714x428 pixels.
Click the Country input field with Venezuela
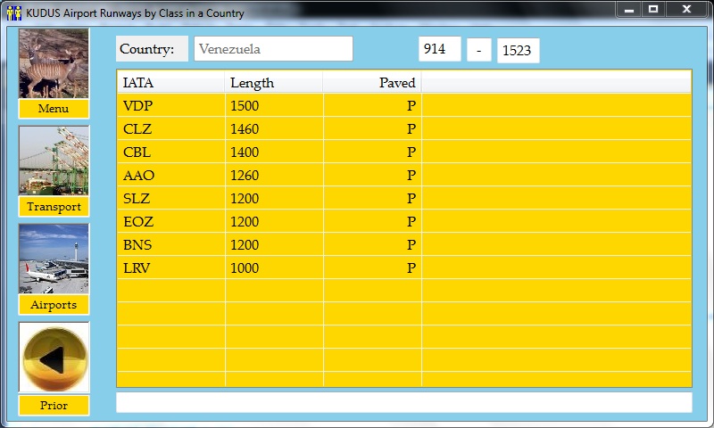pos(273,49)
